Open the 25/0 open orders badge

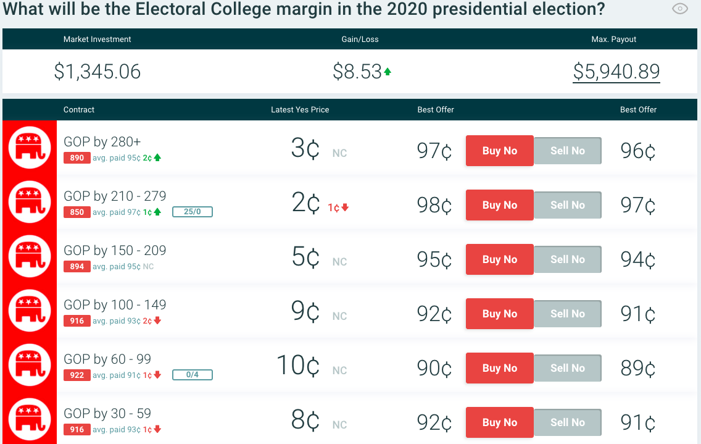click(193, 212)
